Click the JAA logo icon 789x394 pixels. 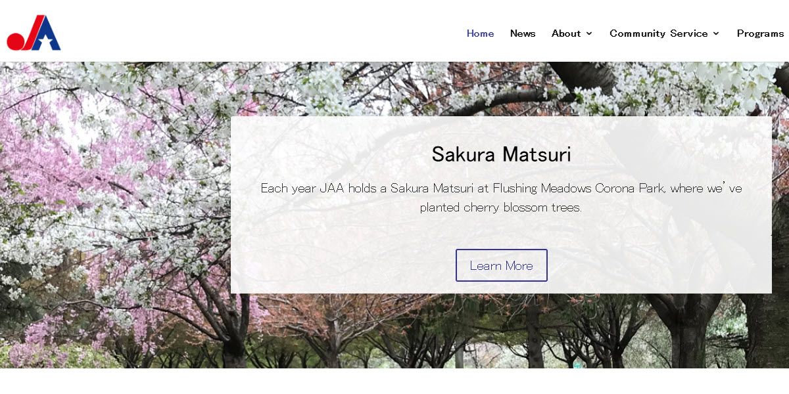tap(34, 33)
